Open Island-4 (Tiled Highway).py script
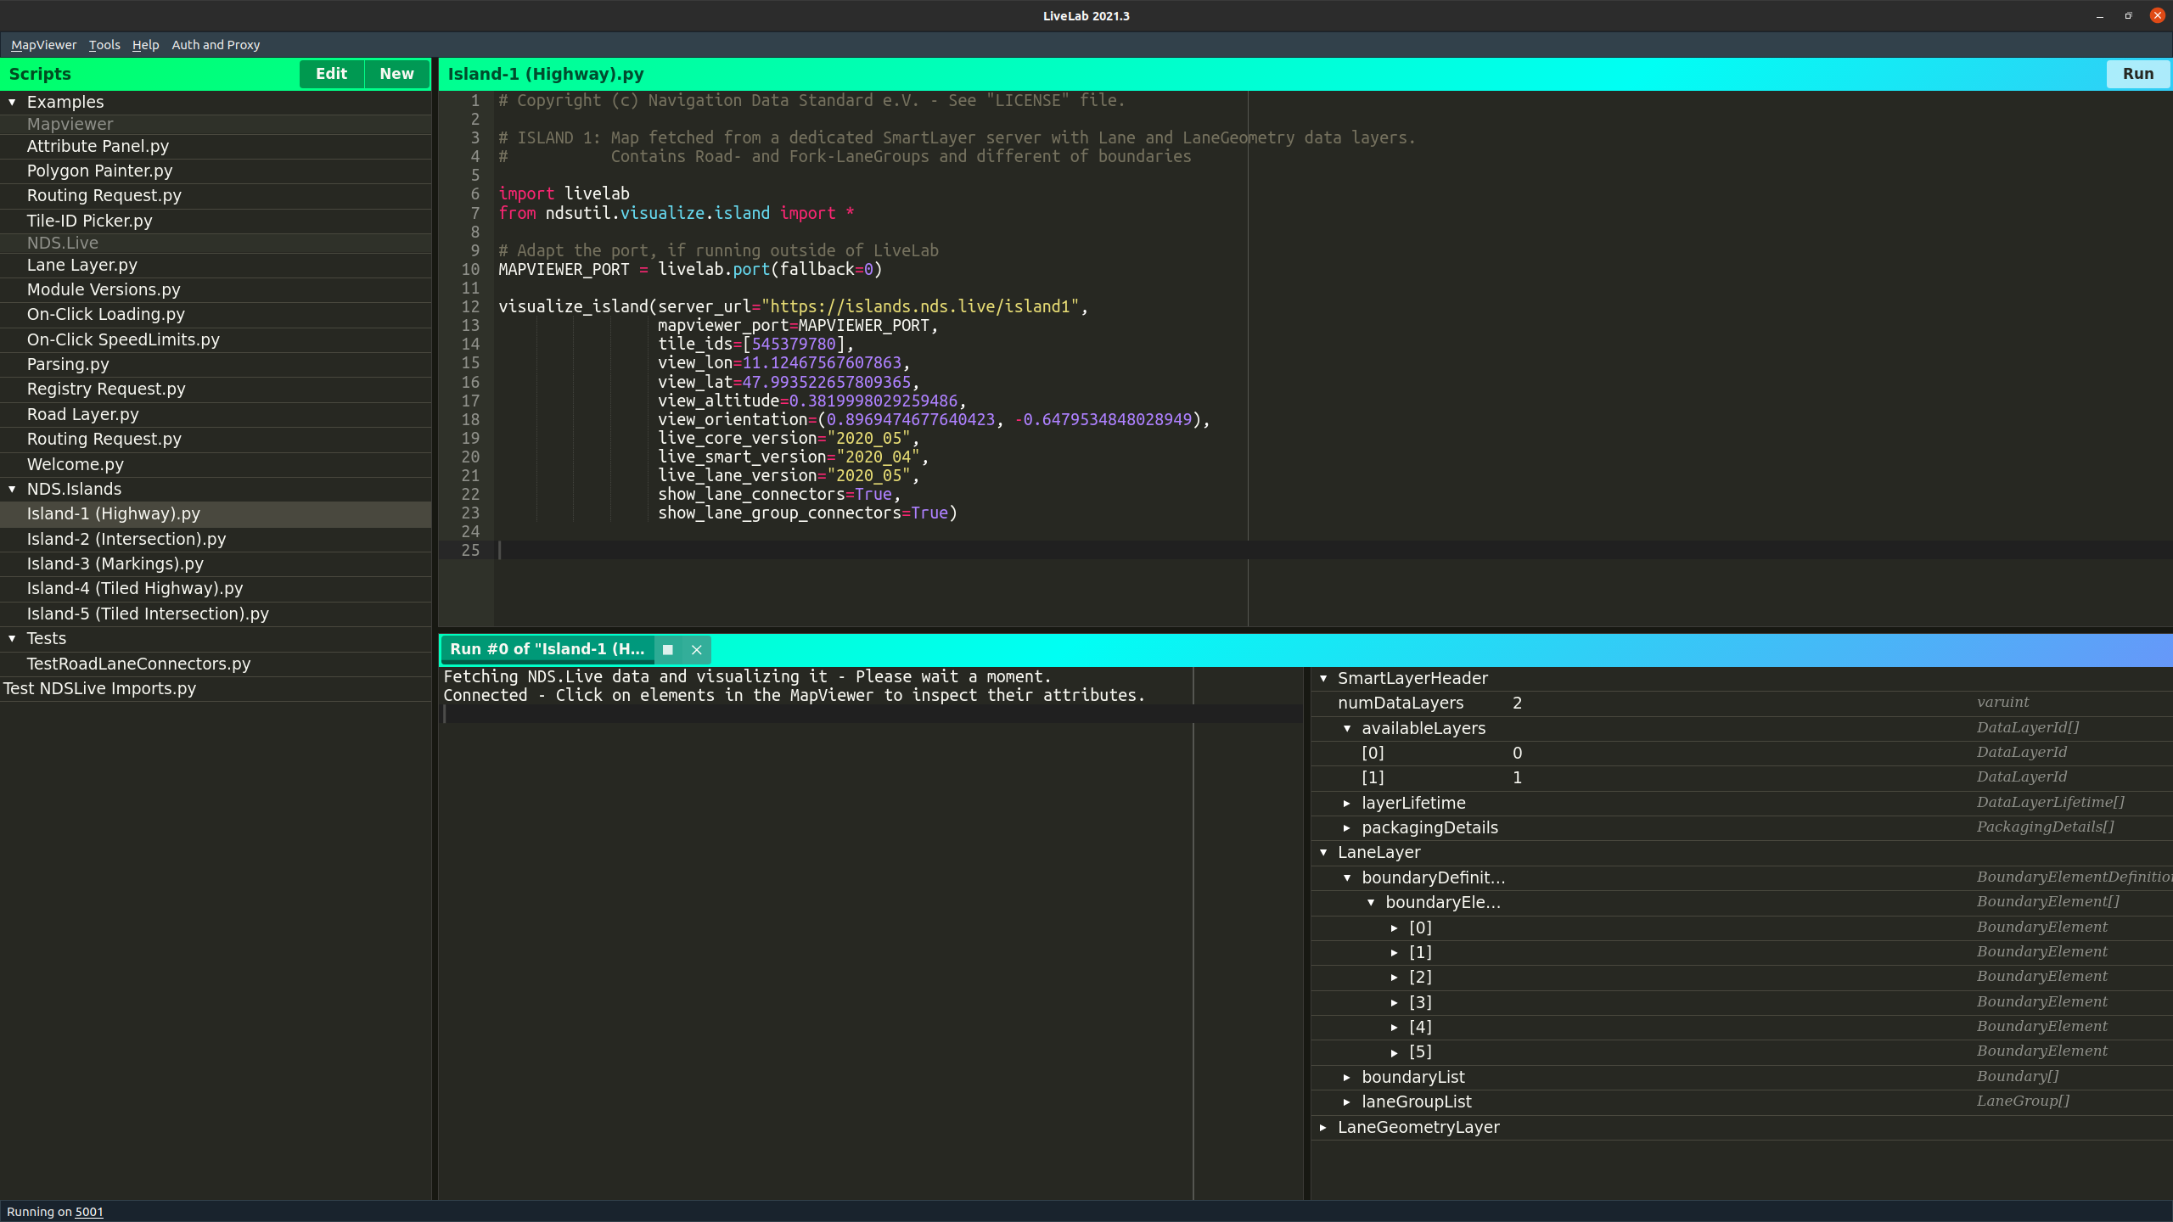 coord(216,588)
